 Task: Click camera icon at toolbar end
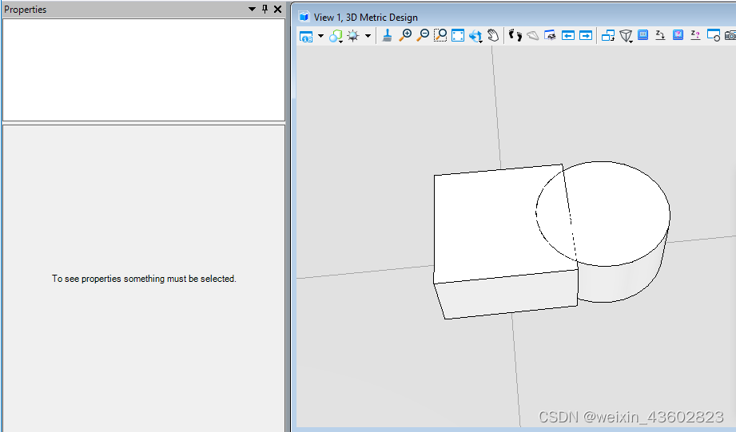[x=730, y=36]
